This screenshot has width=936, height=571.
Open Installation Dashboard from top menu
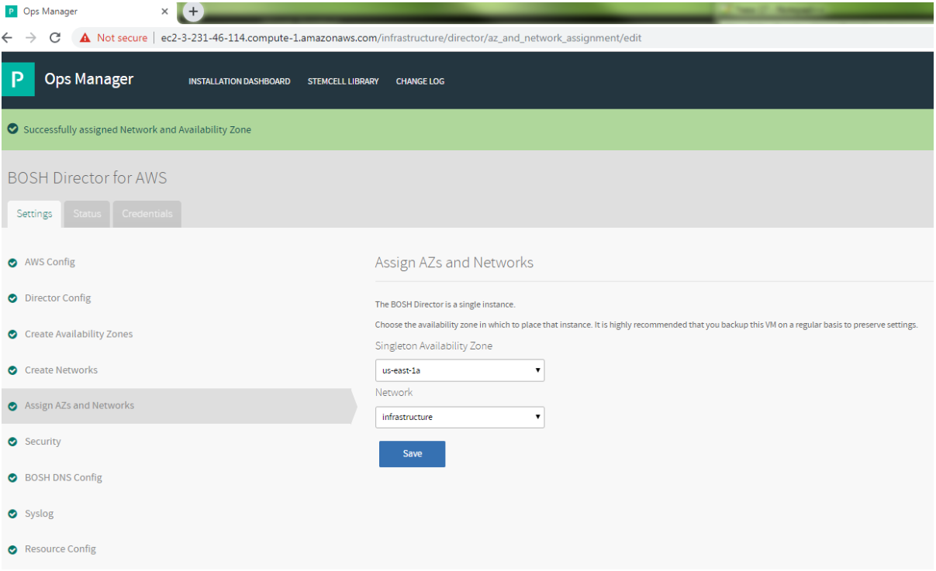pos(240,81)
